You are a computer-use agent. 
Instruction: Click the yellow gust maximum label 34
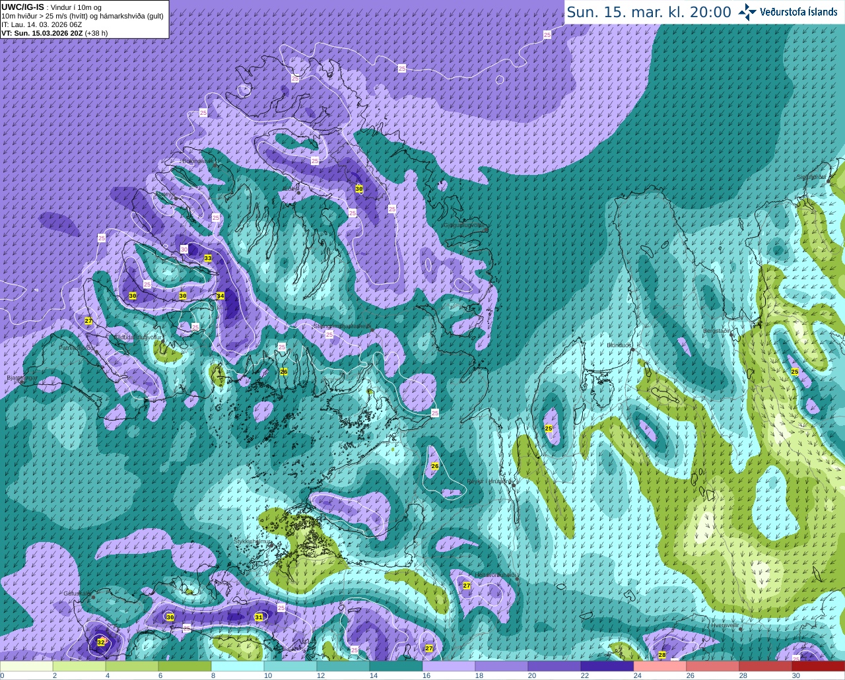click(220, 296)
